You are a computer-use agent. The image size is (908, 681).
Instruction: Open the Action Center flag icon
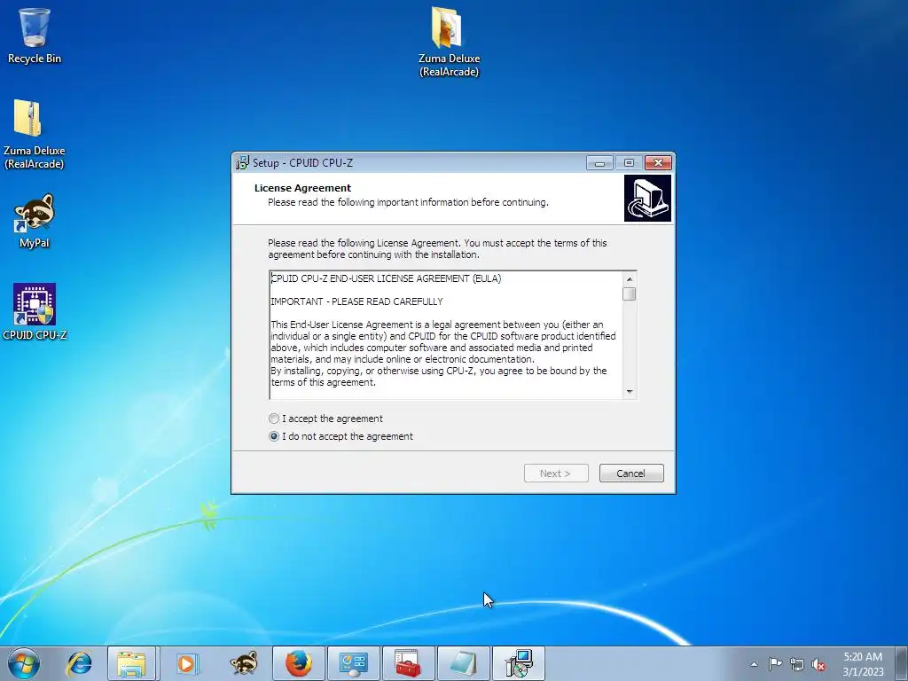pos(775,664)
